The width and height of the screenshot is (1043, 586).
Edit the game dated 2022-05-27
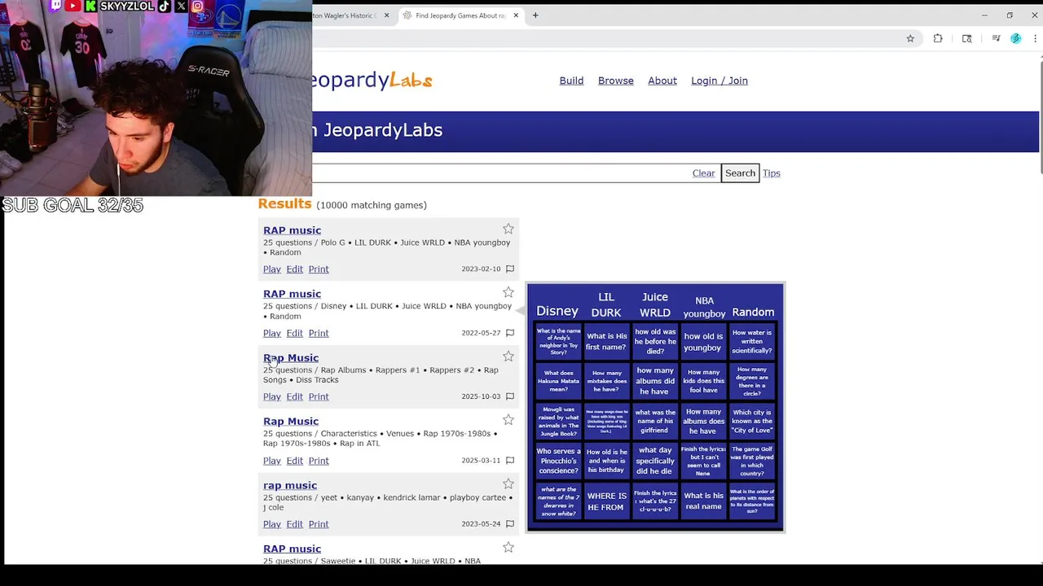[295, 333]
